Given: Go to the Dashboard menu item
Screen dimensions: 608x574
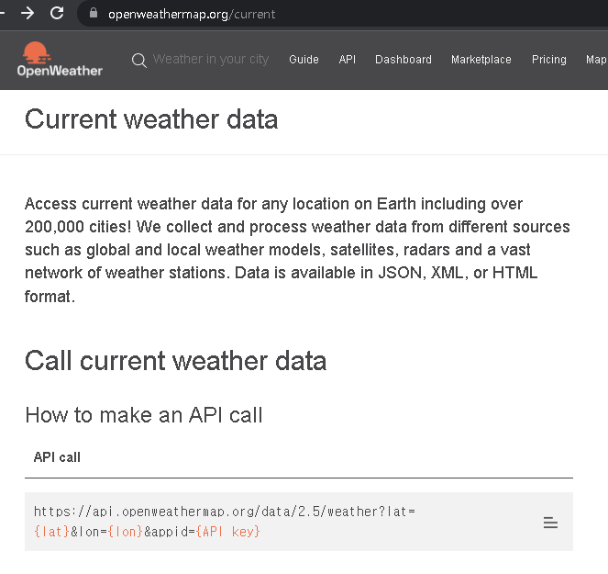Looking at the screenshot, I should pos(403,60).
